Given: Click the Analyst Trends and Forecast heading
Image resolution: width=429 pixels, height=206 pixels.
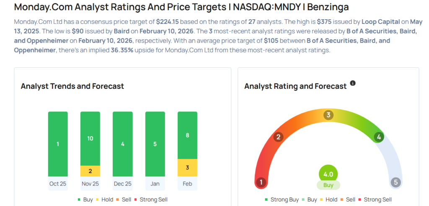Looking at the screenshot, I should pos(72,86).
